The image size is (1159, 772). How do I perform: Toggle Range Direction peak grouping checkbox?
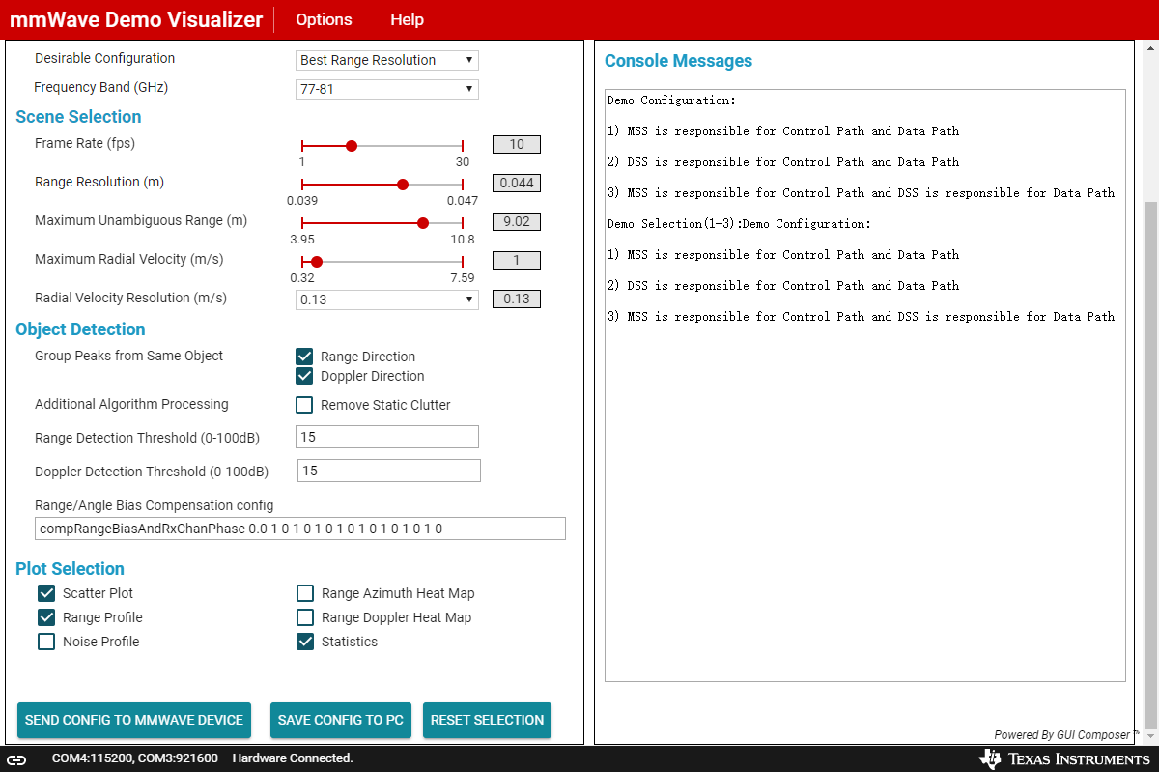(304, 357)
